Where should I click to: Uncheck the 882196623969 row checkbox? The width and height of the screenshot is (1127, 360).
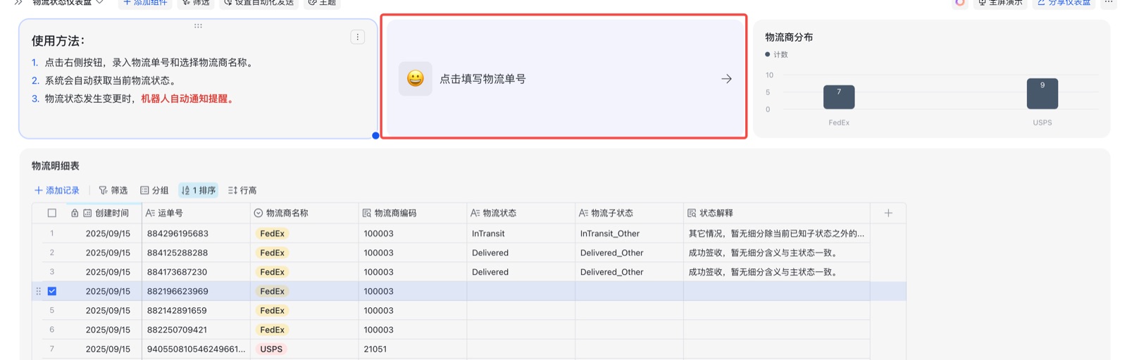pos(52,291)
